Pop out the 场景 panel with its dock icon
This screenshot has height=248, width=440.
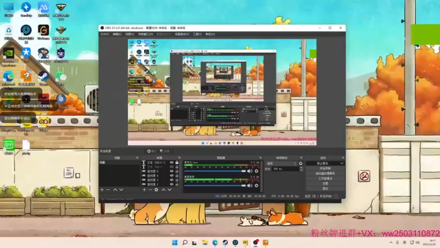[137, 158]
